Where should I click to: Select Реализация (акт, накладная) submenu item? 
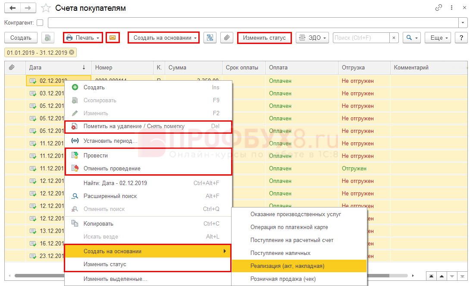pos(287,266)
